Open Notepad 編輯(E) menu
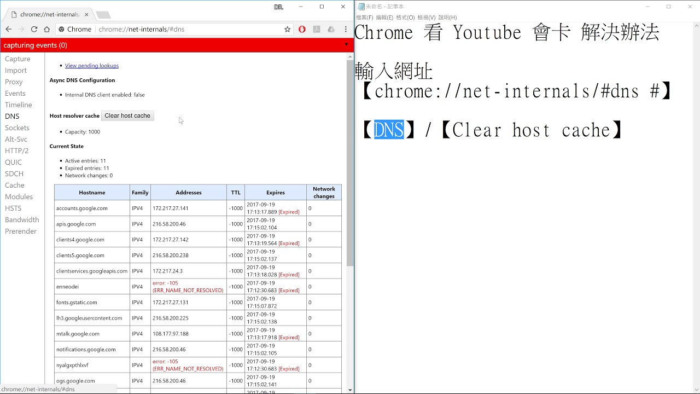The image size is (700, 394). tap(384, 18)
